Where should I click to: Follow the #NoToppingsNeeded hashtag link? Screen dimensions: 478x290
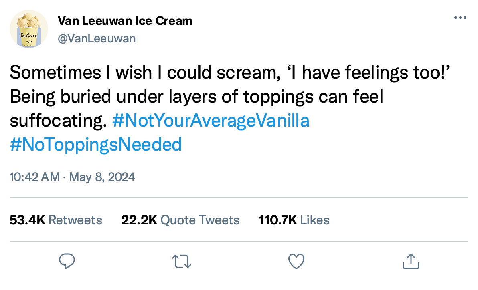[96, 144]
